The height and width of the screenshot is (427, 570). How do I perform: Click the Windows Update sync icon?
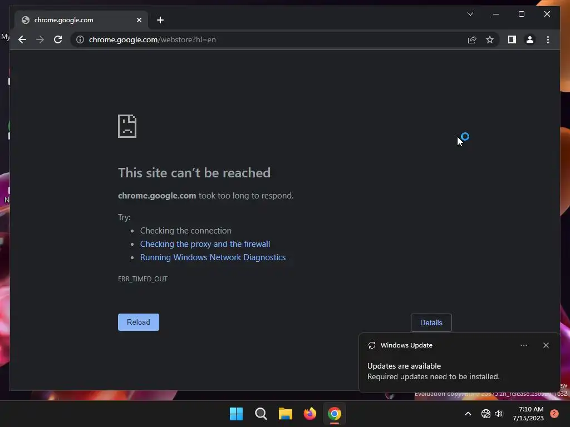(371, 345)
